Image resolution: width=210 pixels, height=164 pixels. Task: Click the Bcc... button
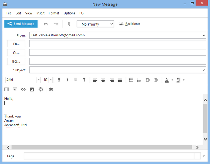click(x=16, y=61)
